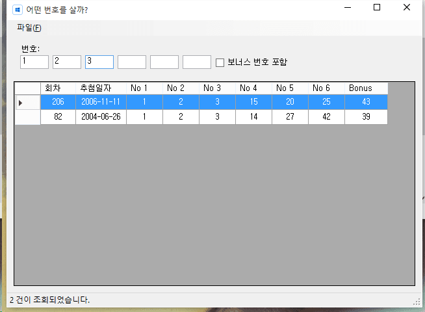Click the No 6 column header

pyautogui.click(x=326, y=88)
